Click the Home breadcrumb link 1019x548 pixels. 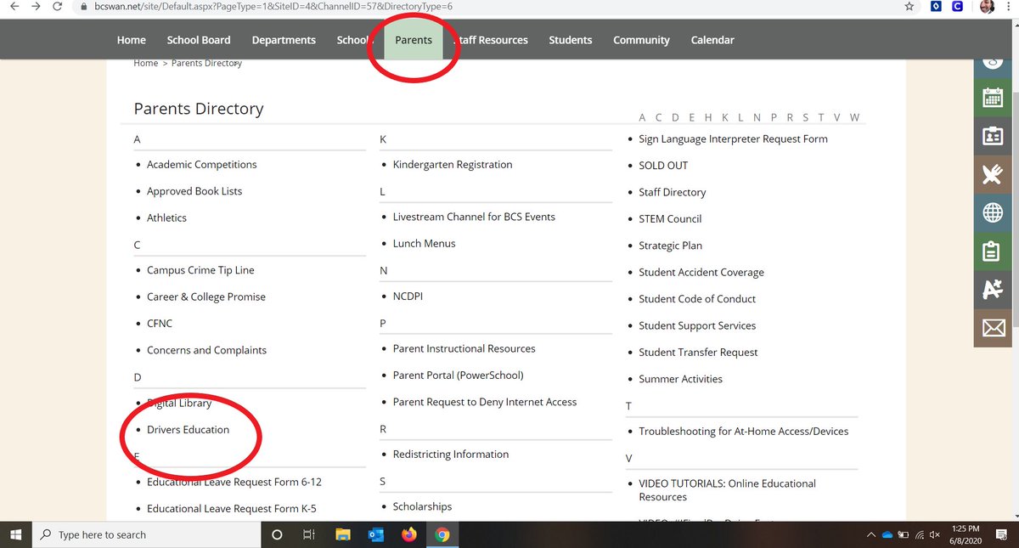[146, 64]
